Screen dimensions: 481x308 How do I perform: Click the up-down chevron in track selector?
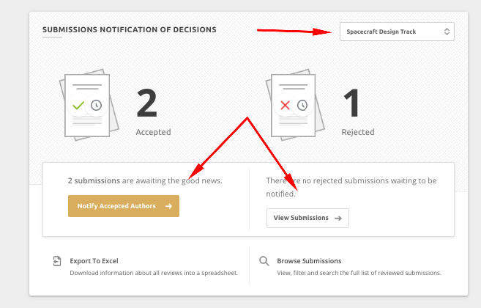coord(447,32)
